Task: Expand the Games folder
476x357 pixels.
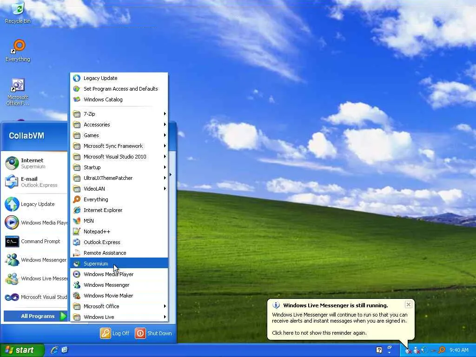Action: point(119,135)
